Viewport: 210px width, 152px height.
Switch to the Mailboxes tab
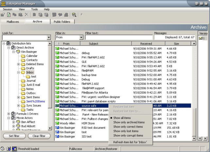(x=13, y=22)
